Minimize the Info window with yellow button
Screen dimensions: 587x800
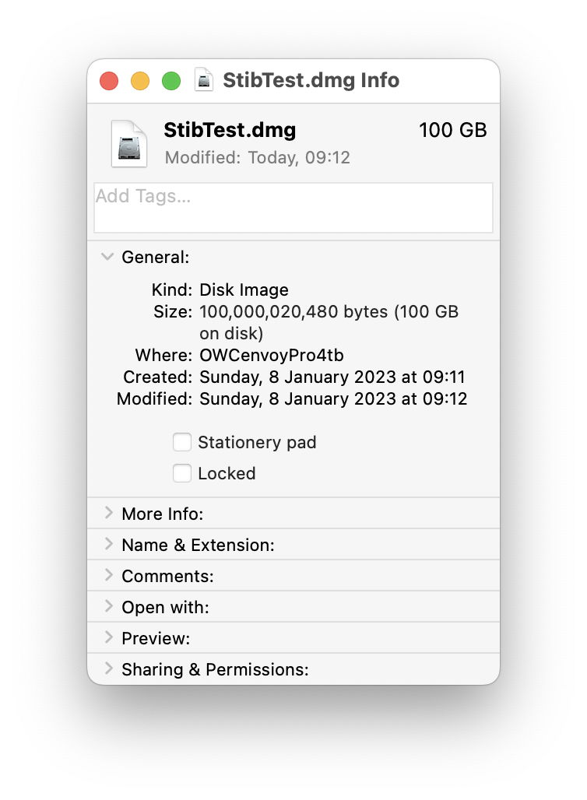tap(140, 80)
